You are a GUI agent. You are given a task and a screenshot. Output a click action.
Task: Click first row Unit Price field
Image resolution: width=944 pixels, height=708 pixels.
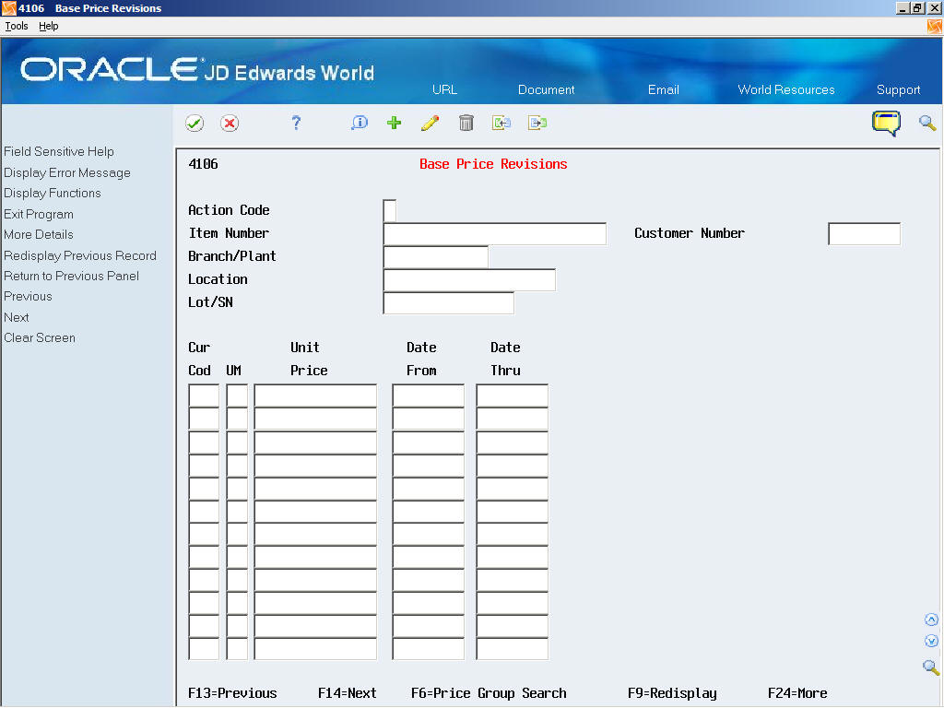[315, 395]
